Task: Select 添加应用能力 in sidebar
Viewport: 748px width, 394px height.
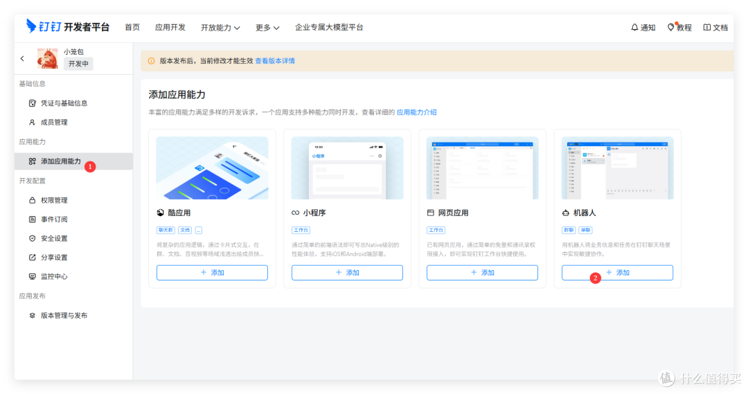Action: [x=74, y=161]
